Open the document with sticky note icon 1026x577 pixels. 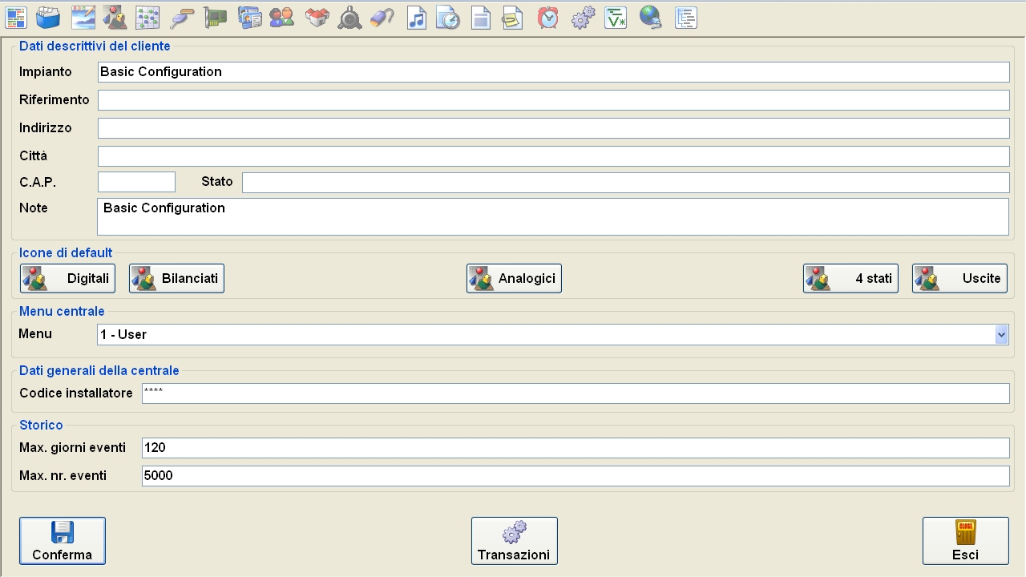[513, 17]
